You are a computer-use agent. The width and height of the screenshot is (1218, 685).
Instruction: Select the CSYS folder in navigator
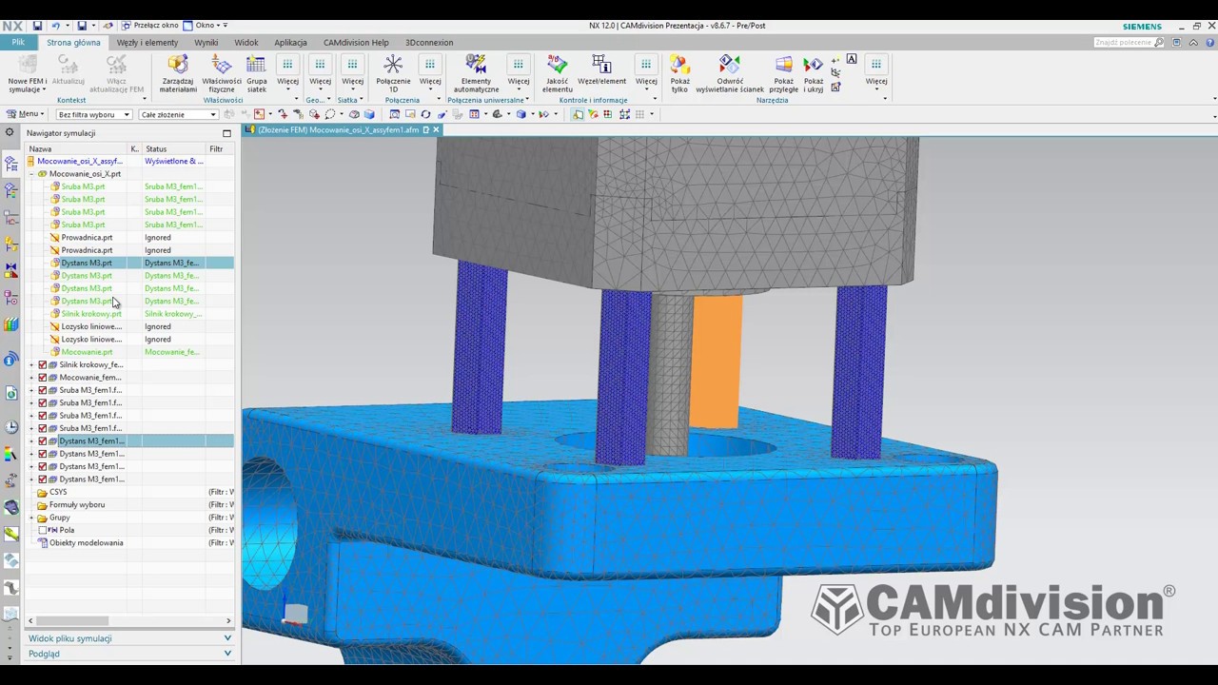pyautogui.click(x=58, y=492)
